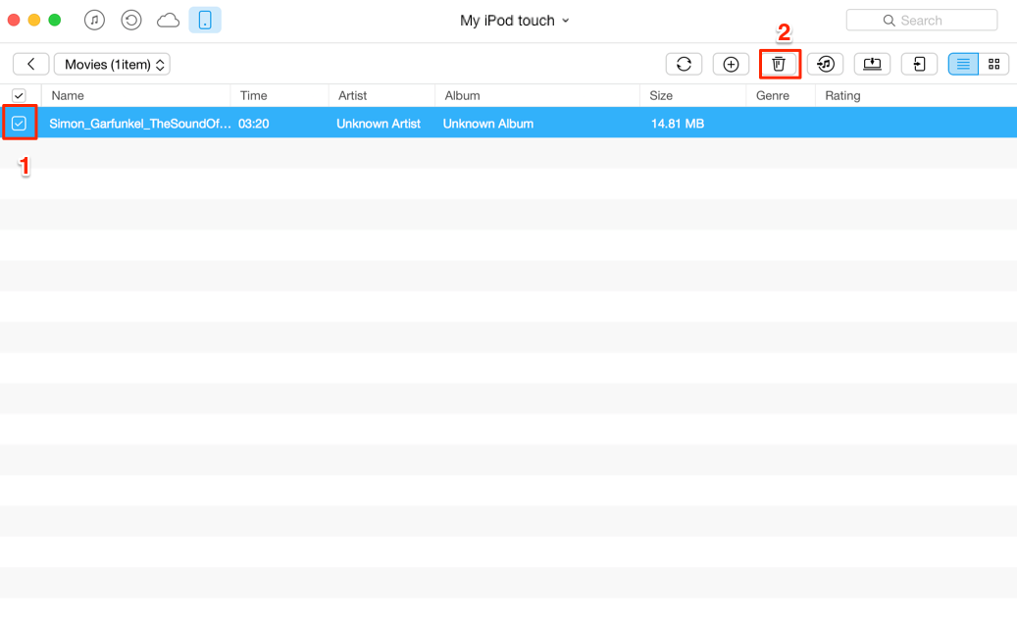Delete selected movie with trash icon
The height and width of the screenshot is (624, 1017).
(x=779, y=64)
